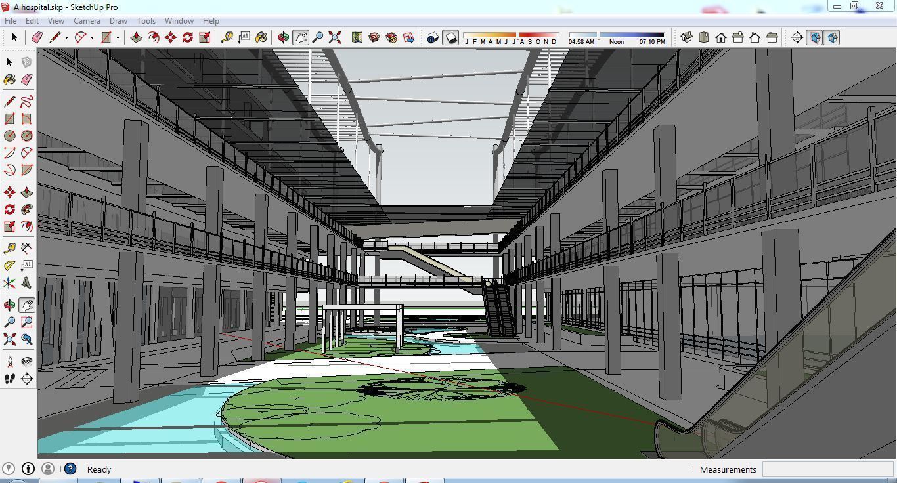
Task: Click Zoom Extents in top toolbar
Action: pos(335,37)
